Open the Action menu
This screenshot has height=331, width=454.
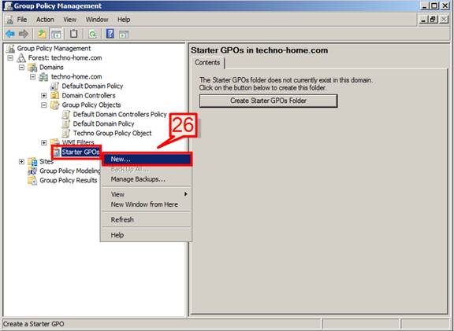pos(45,20)
